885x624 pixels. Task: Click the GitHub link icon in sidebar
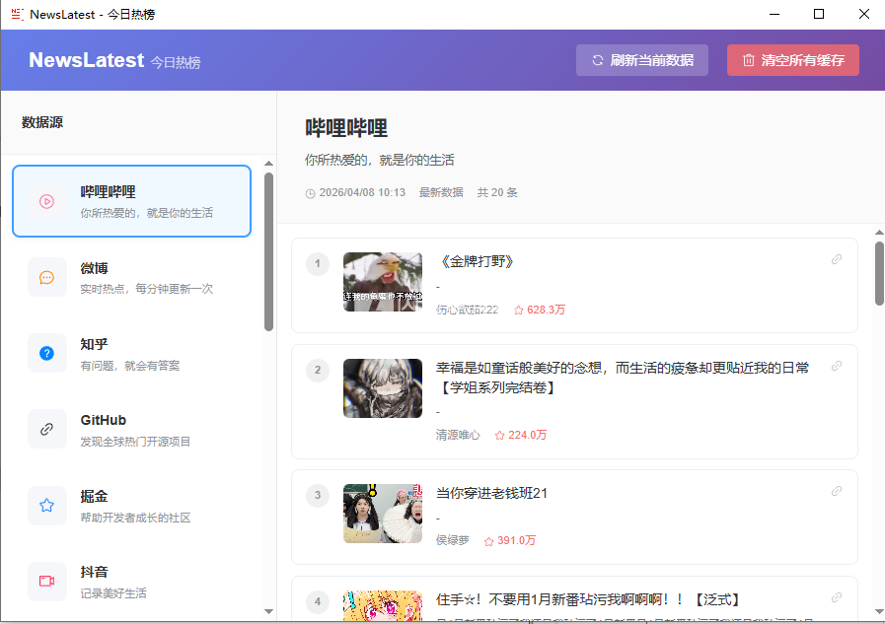point(46,429)
